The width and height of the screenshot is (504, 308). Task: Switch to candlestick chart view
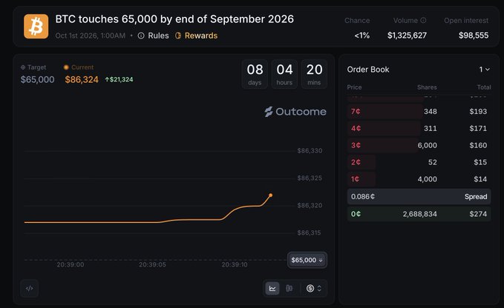tap(289, 289)
